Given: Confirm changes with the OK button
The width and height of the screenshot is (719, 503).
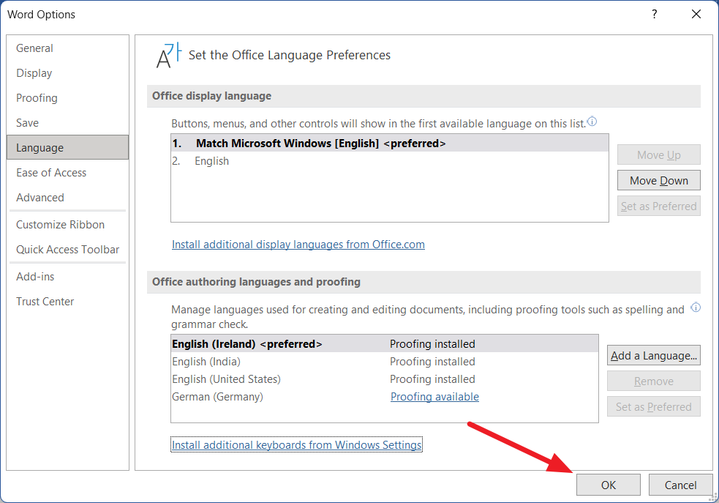Looking at the screenshot, I should click(x=608, y=485).
